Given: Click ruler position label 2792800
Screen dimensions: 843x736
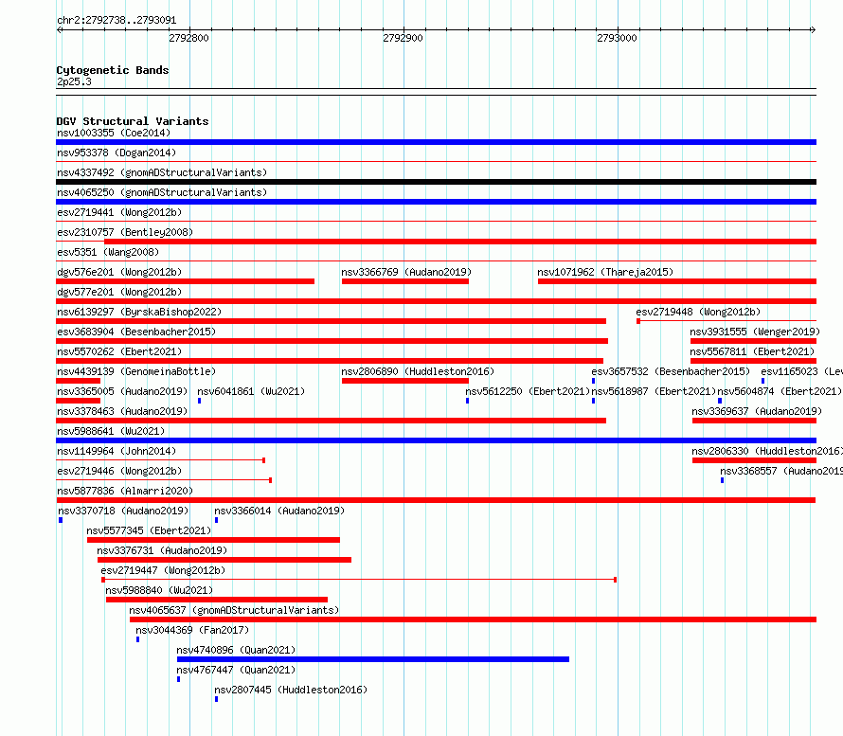Looking at the screenshot, I should click(x=188, y=38).
